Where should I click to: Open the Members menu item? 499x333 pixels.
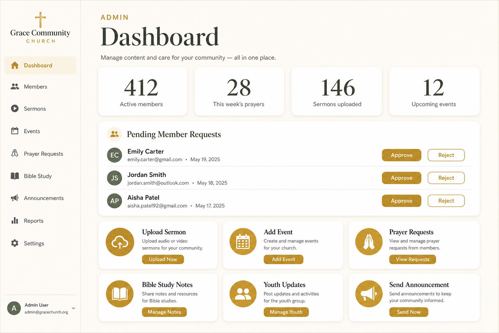(x=40, y=87)
